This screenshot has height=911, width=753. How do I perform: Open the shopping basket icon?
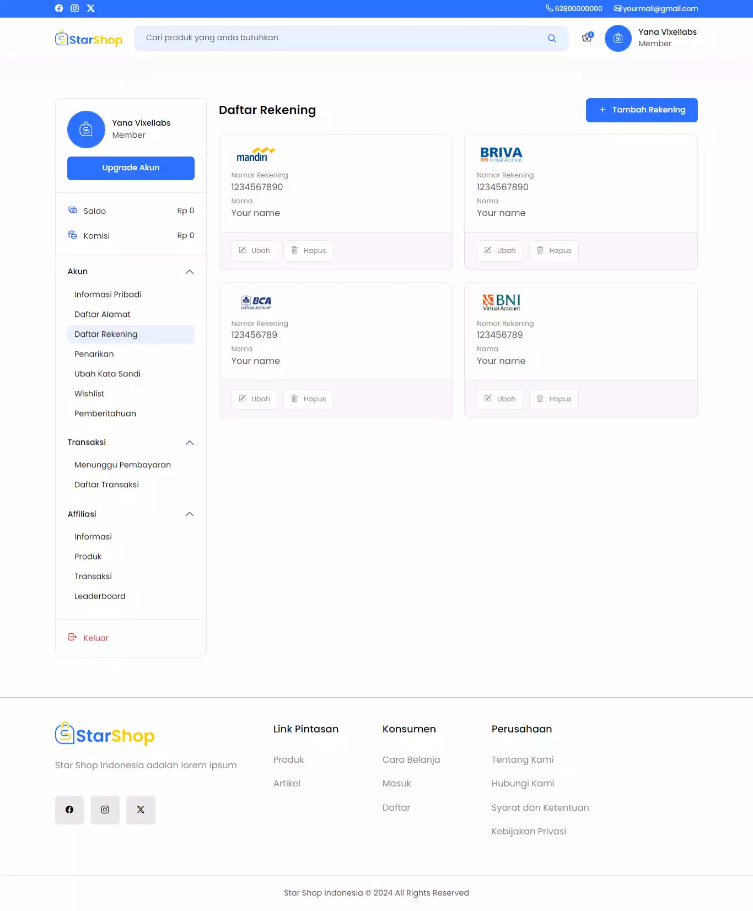pos(587,37)
